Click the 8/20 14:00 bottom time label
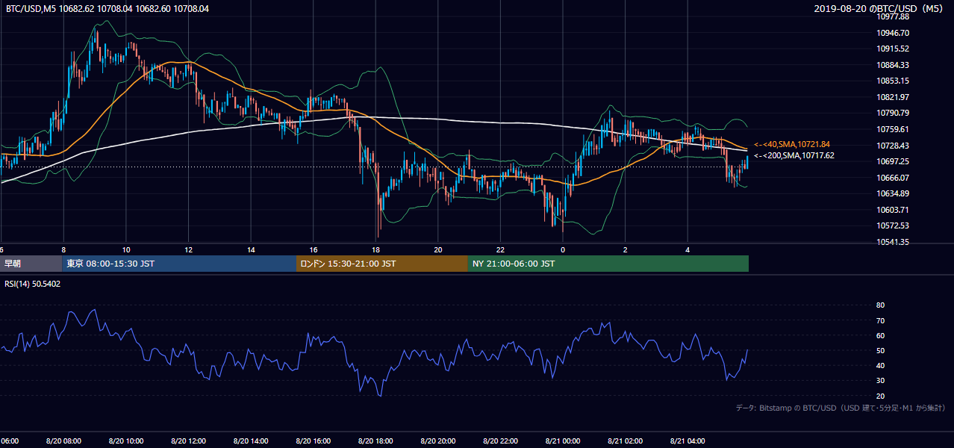 click(x=251, y=441)
